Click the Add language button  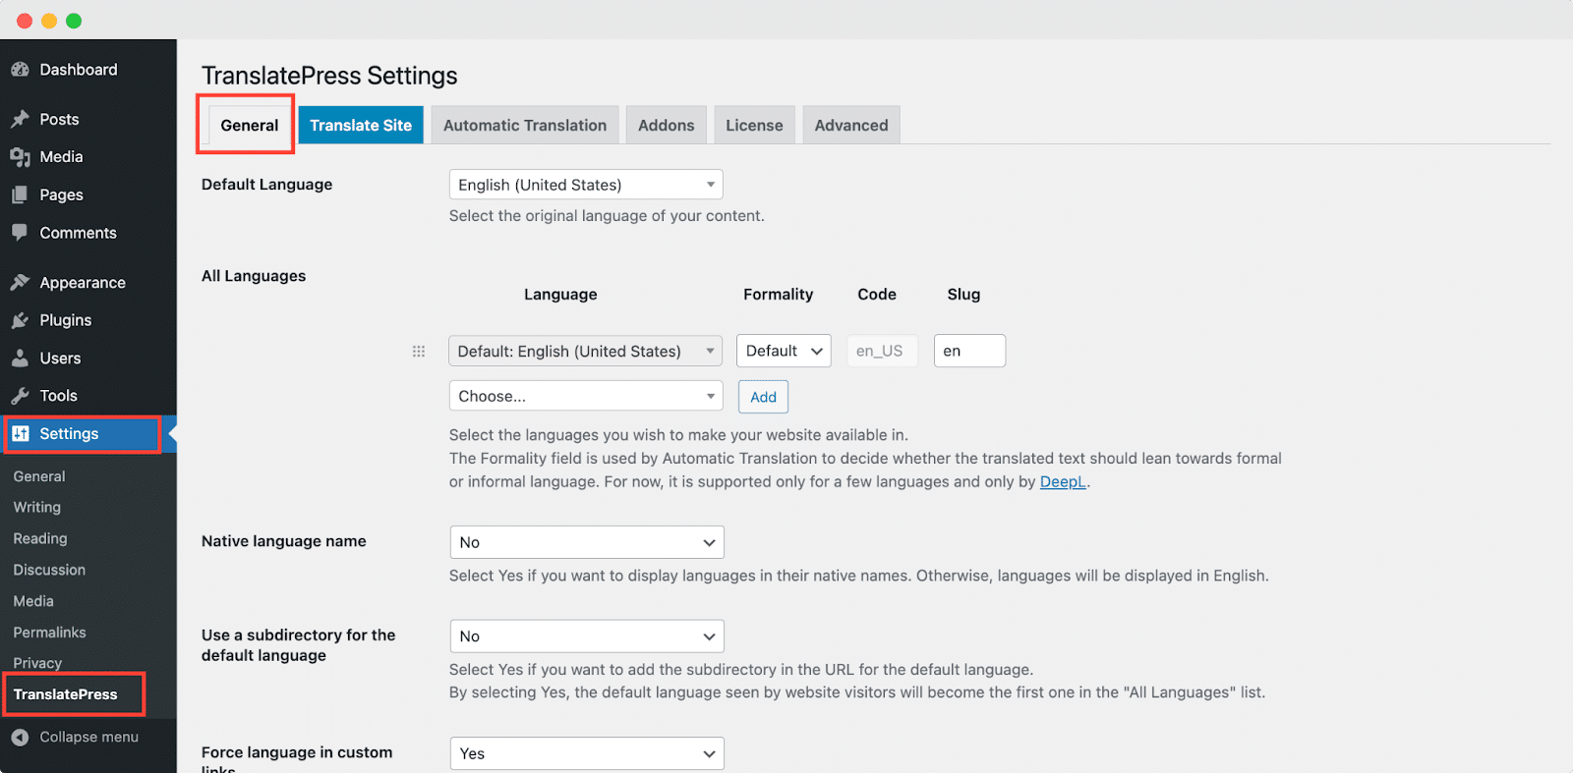coord(764,397)
